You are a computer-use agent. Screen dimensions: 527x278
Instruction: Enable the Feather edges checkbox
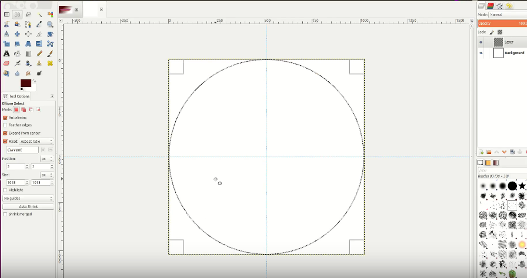(5, 125)
